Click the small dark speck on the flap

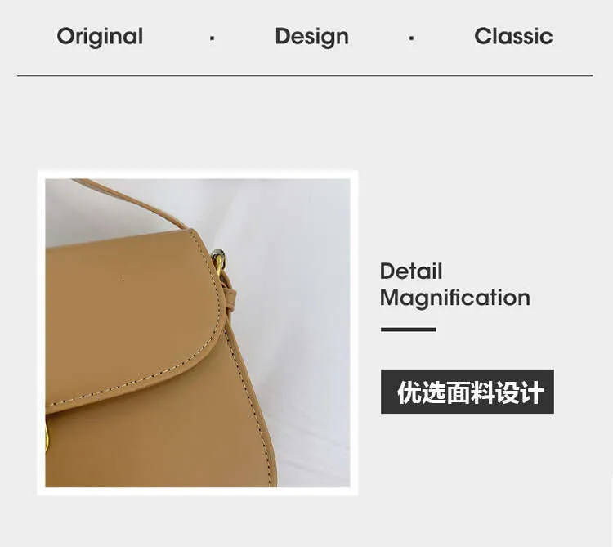pos(123,280)
